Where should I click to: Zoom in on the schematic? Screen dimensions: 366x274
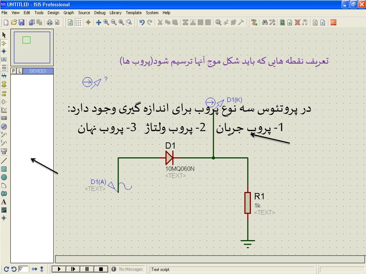point(106,22)
